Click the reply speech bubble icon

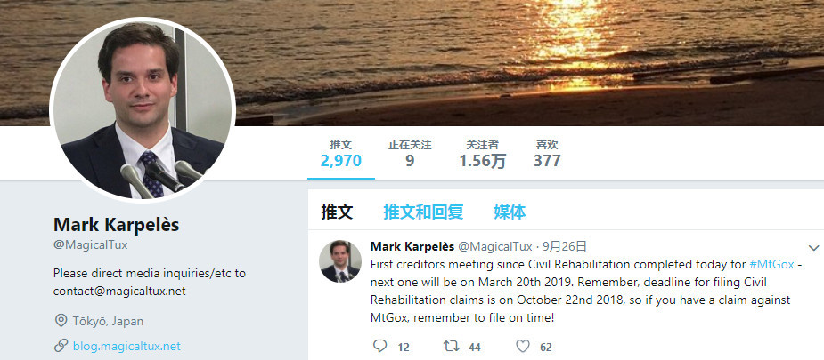379,346
